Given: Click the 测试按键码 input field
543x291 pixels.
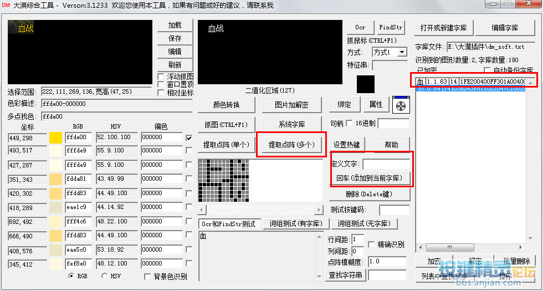Looking at the screenshot, I should (x=395, y=210).
